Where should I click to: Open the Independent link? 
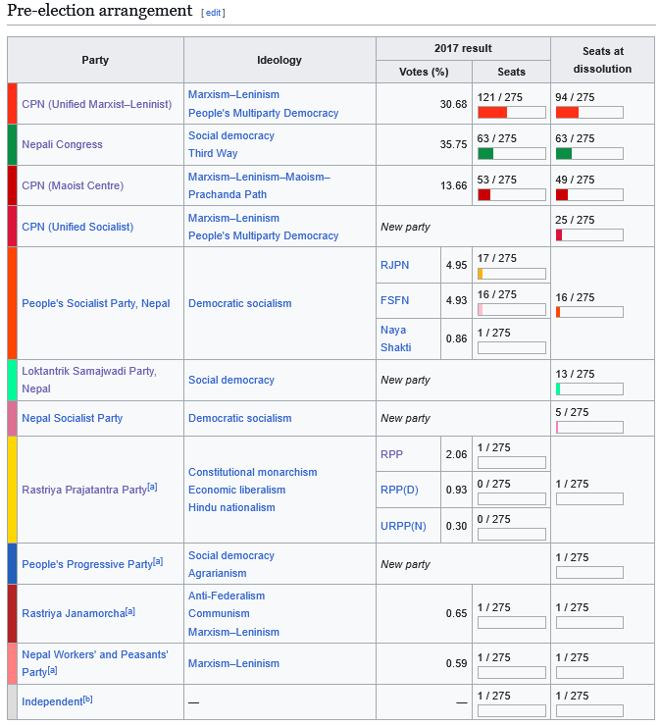pyautogui.click(x=52, y=701)
